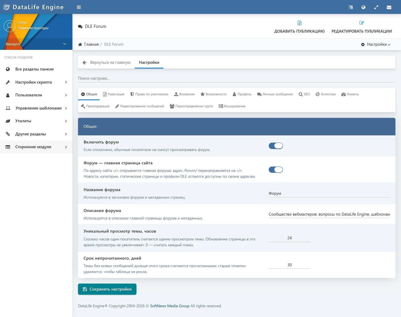Toggle fullscreen with the expand arrows icon

tap(376, 7)
